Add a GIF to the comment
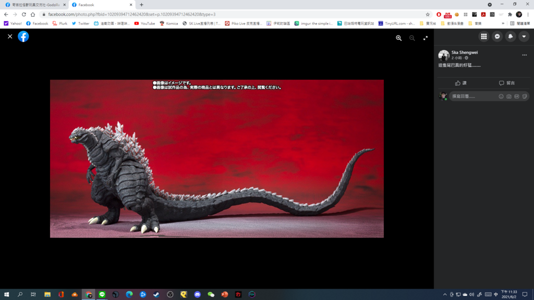534x300 pixels. 517,96
